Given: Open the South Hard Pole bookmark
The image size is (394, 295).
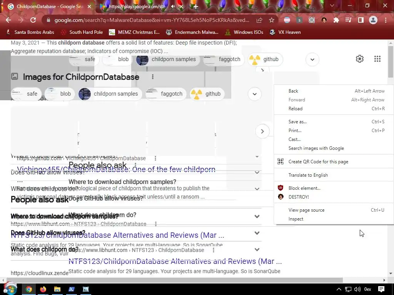Looking at the screenshot, I should 82,32.
